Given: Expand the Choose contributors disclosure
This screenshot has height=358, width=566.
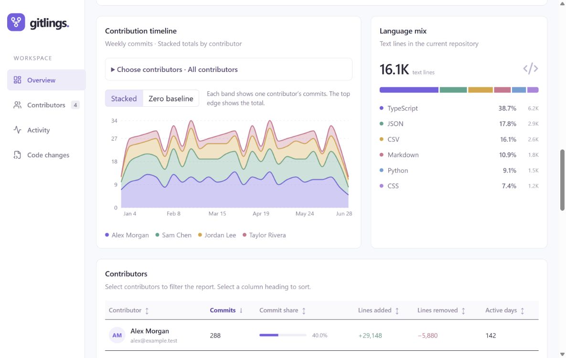Looking at the screenshot, I should (228, 70).
